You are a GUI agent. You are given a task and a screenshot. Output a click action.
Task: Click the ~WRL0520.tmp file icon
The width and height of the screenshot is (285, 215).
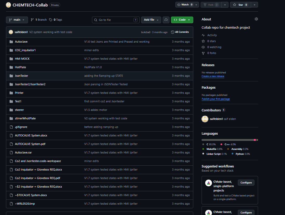pyautogui.click(x=11, y=204)
